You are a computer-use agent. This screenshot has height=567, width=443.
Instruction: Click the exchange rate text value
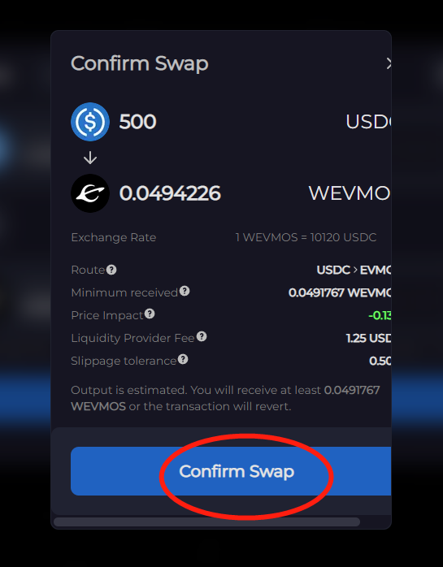point(306,237)
